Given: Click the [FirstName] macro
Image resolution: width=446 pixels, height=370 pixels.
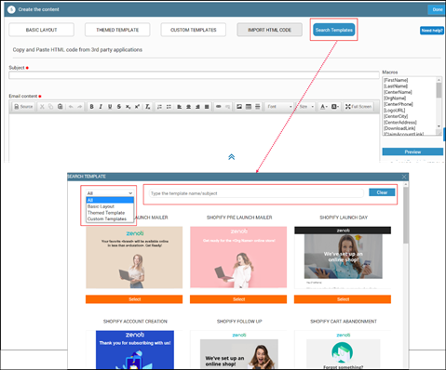Looking at the screenshot, I should click(x=396, y=80).
